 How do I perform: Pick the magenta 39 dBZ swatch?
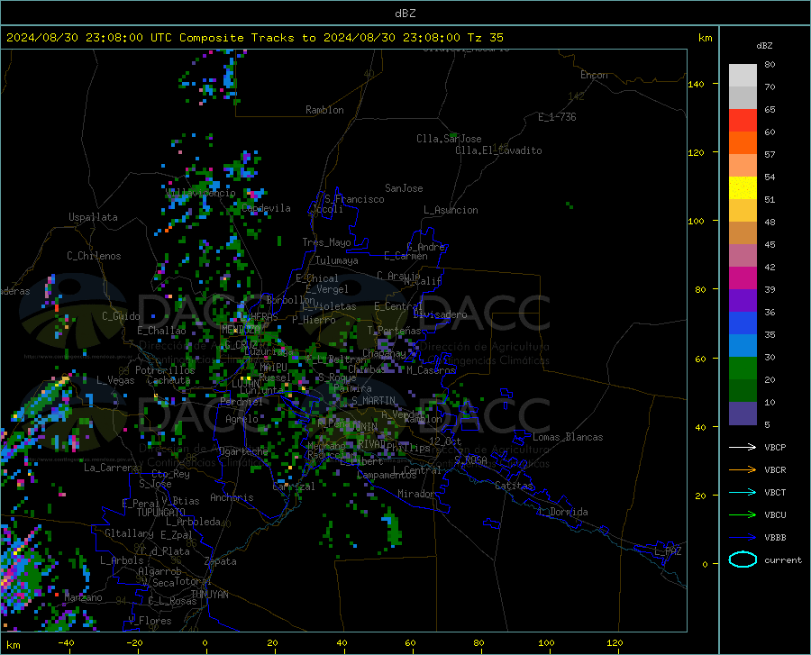(x=743, y=278)
